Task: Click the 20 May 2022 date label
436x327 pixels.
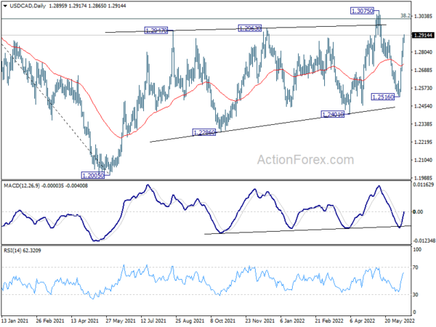Action: (x=400, y=321)
